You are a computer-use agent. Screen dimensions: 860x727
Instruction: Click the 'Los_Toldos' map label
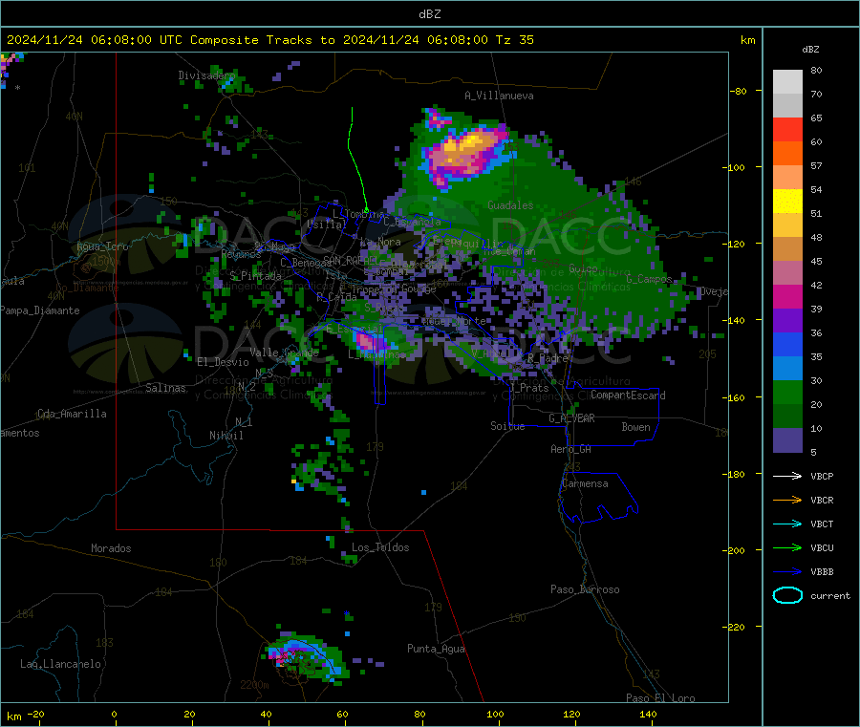point(380,547)
